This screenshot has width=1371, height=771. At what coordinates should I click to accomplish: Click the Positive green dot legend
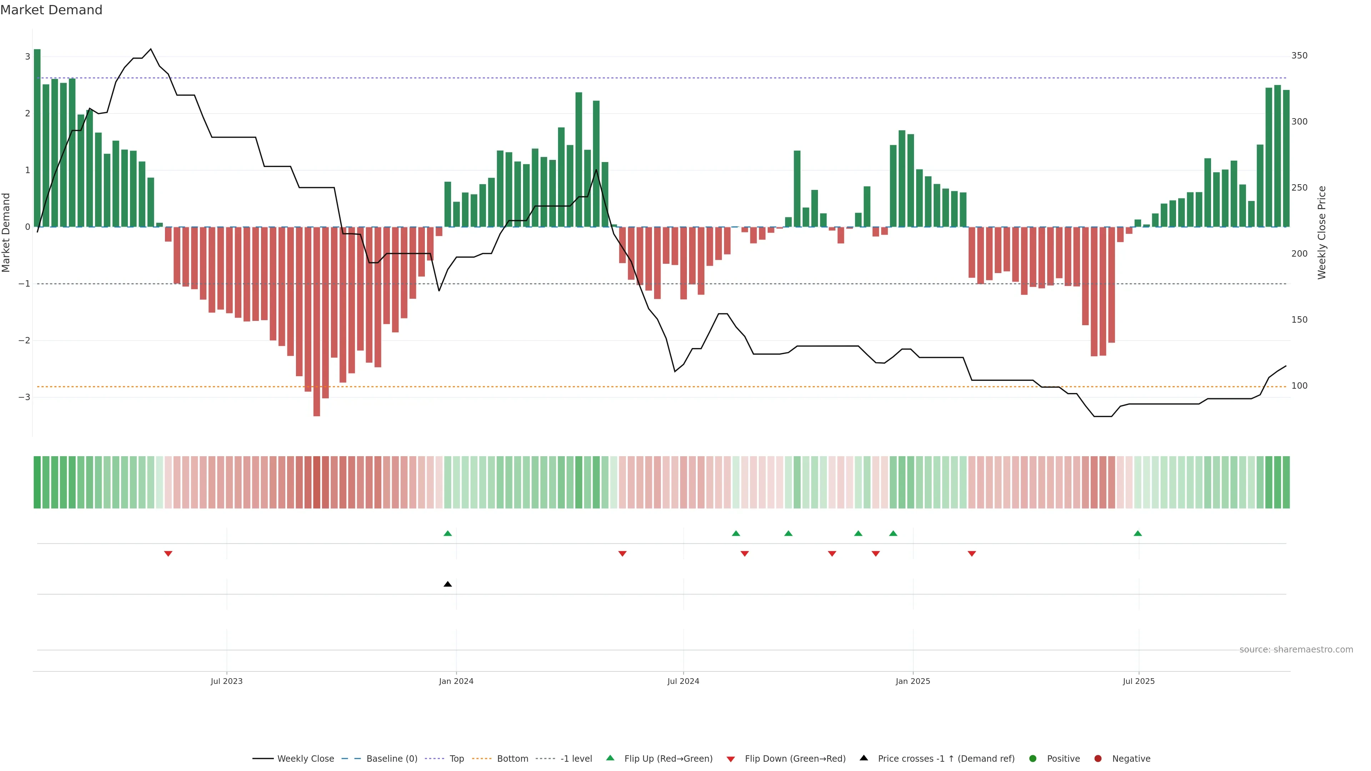click(1033, 759)
